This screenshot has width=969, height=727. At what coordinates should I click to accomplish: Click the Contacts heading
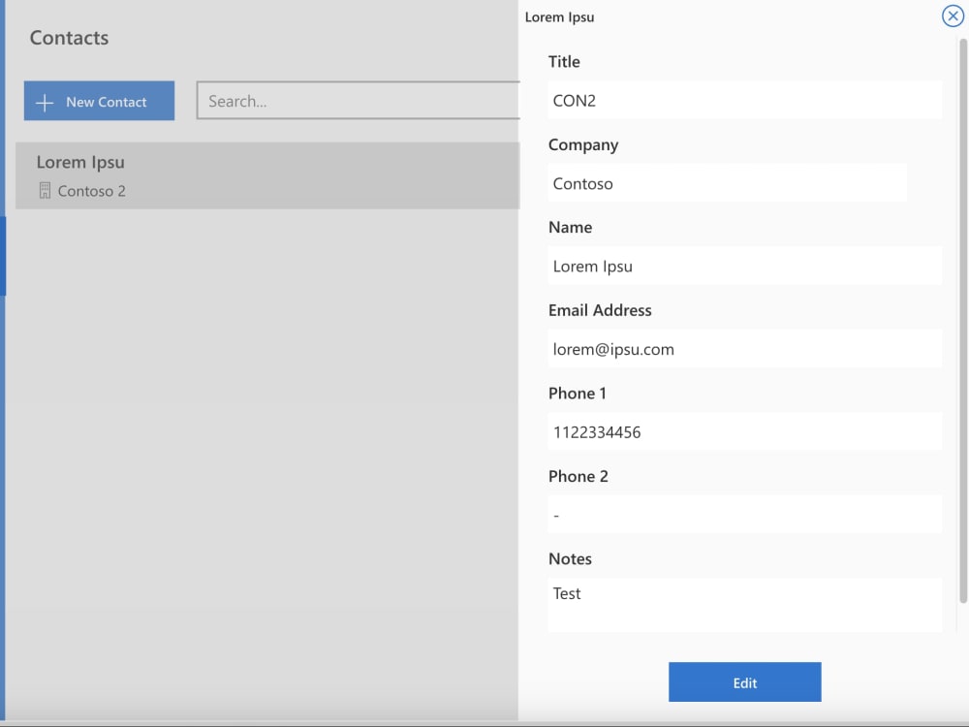pyautogui.click(x=68, y=38)
